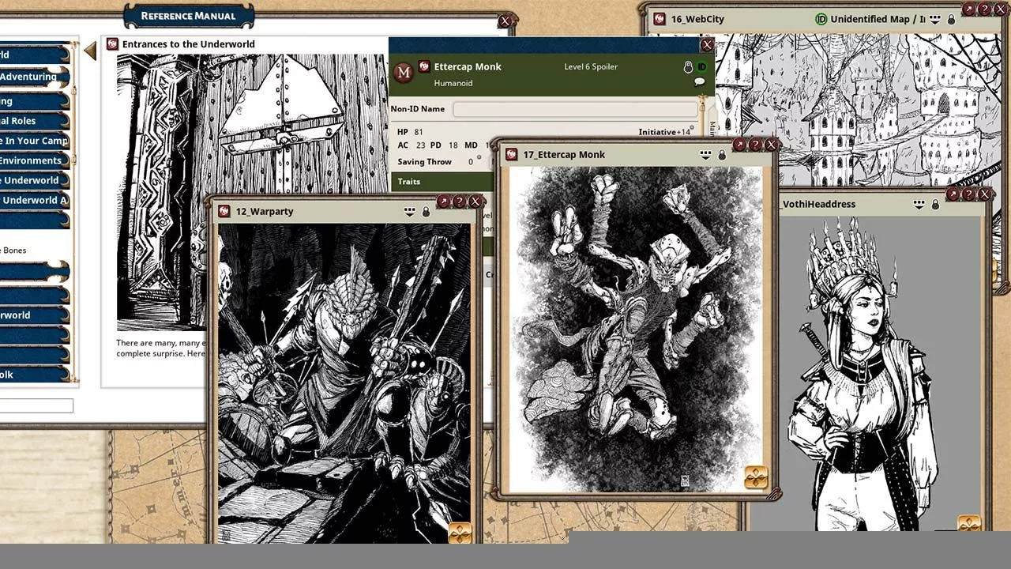The width and height of the screenshot is (1011, 569).
Task: Close the Reference Manual window
Action: tap(505, 21)
